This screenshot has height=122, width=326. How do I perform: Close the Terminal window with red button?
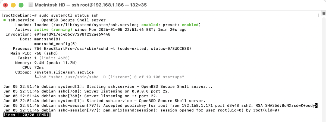(5, 5)
